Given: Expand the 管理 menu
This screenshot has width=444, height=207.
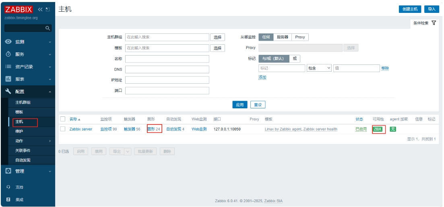Looking at the screenshot, I should pyautogui.click(x=50, y=171).
